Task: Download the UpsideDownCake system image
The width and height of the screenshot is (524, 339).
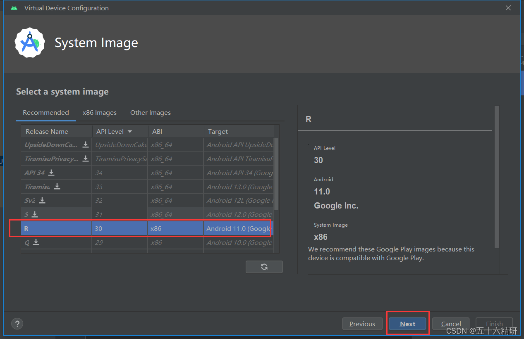Action: [86, 145]
